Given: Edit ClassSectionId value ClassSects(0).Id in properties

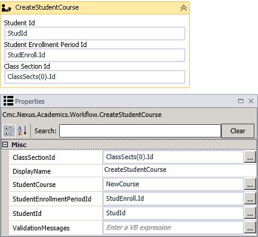Looking at the screenshot, I should pyautogui.click(x=173, y=157).
